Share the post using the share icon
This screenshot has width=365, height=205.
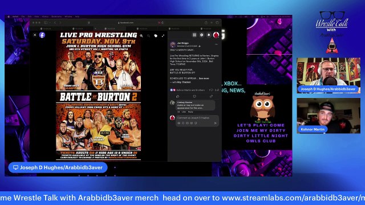point(211,96)
